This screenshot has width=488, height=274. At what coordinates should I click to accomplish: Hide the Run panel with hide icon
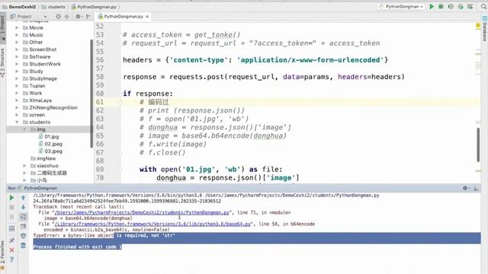(x=476, y=188)
